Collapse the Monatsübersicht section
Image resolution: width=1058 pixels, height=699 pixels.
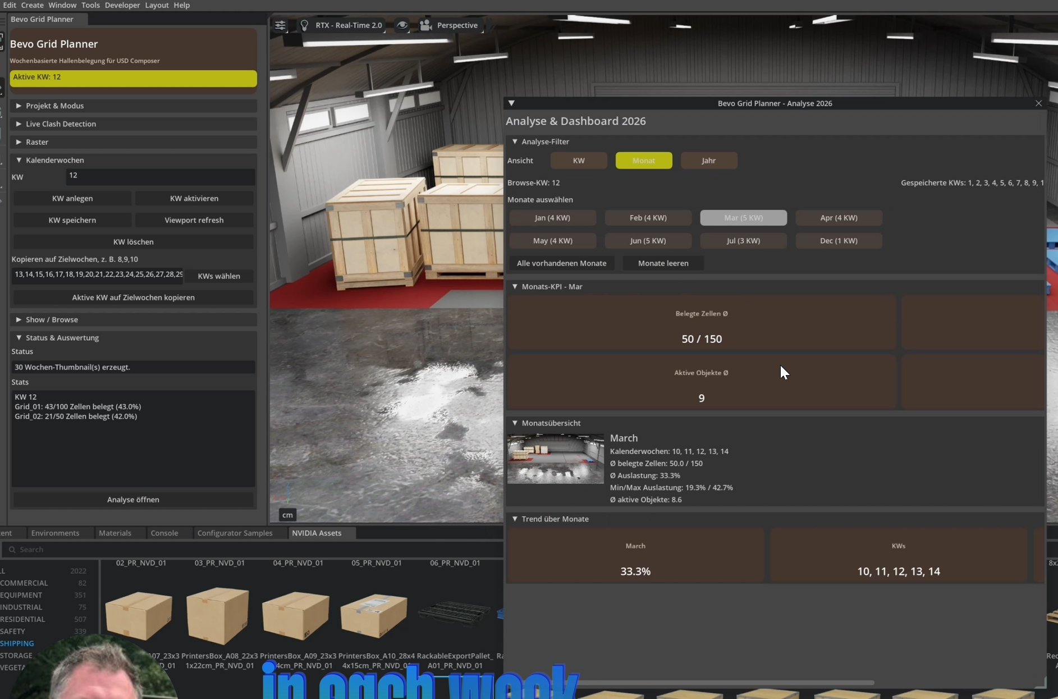pos(775,423)
